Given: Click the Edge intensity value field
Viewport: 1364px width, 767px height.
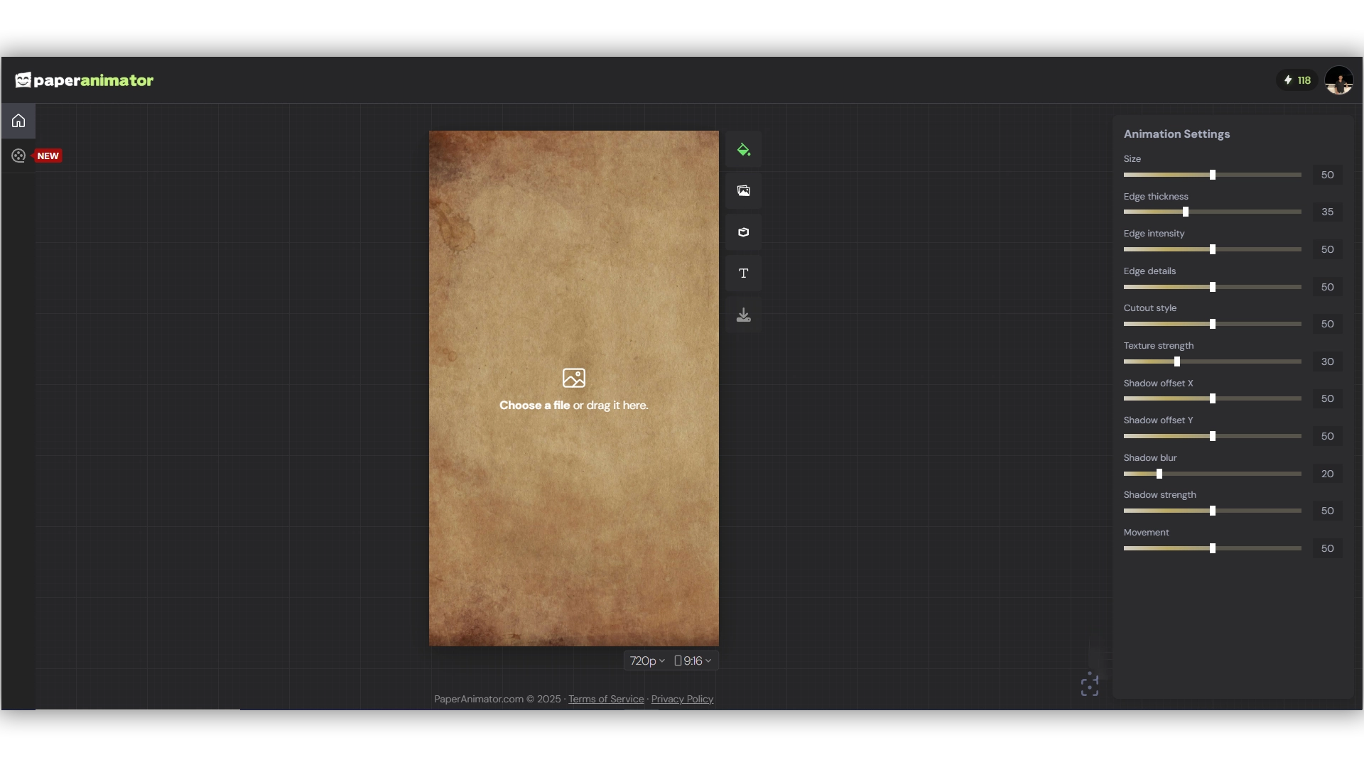Looking at the screenshot, I should coord(1327,249).
